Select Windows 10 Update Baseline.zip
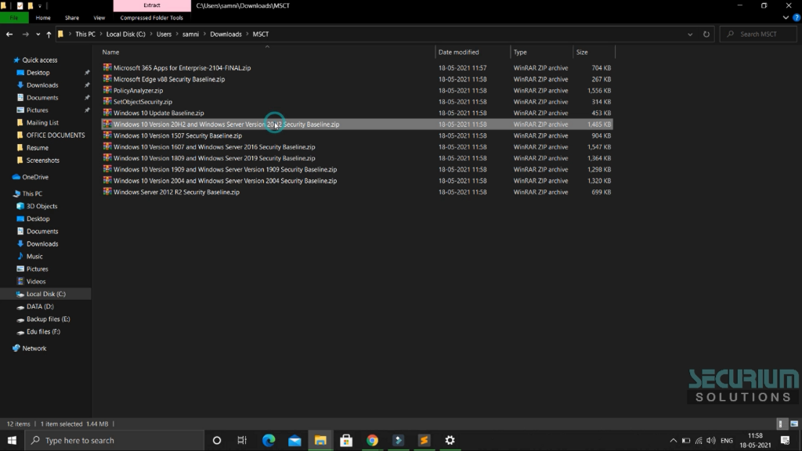 pyautogui.click(x=357, y=113)
